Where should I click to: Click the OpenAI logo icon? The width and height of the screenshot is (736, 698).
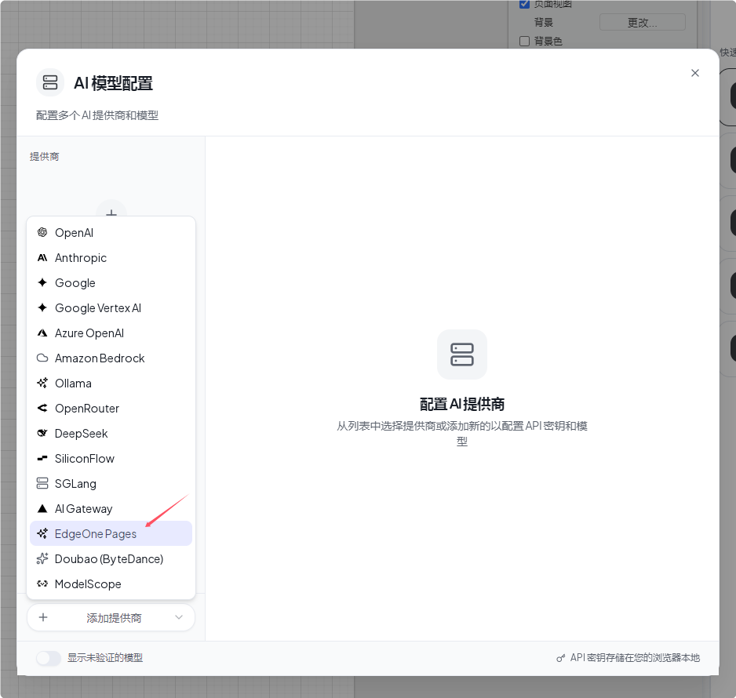point(42,232)
